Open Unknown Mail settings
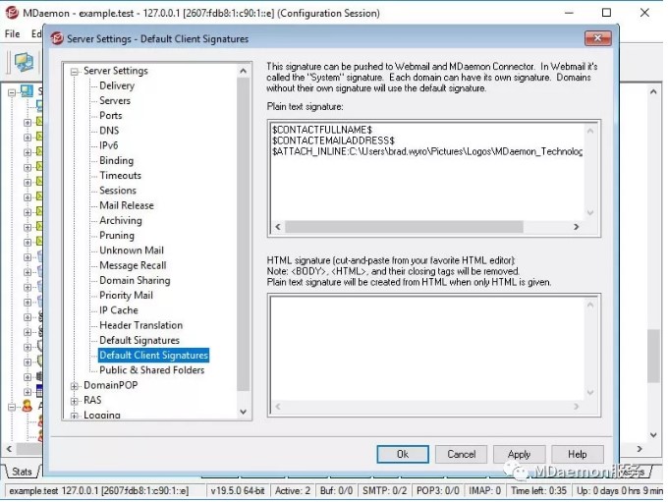 [x=132, y=251]
